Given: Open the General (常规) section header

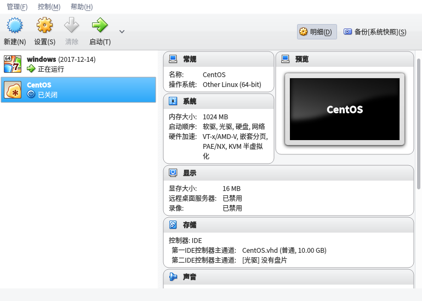Looking at the screenshot, I should pos(219,59).
